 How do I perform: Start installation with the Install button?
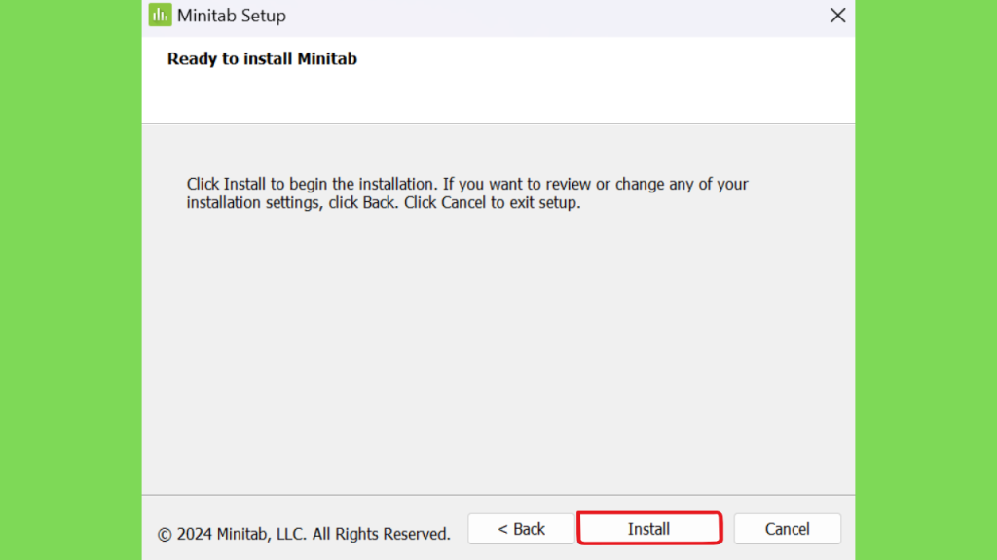click(x=649, y=528)
